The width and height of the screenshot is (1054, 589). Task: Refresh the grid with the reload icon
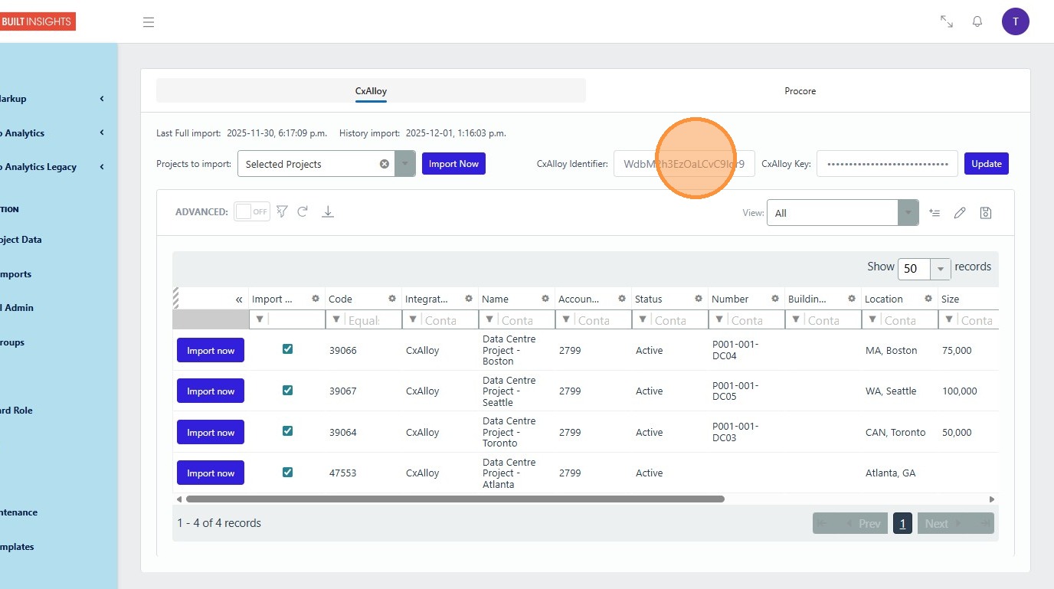point(303,211)
